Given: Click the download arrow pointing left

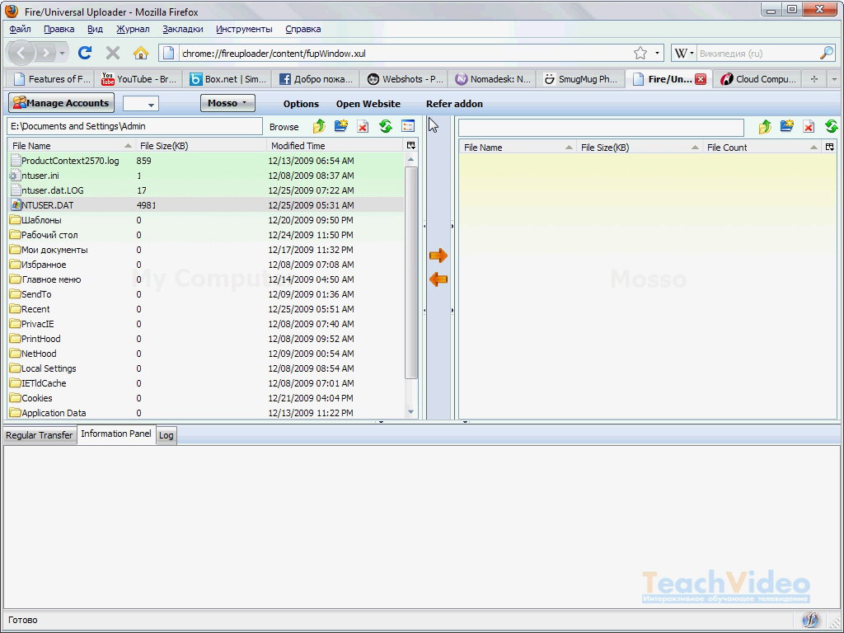Looking at the screenshot, I should [x=438, y=279].
